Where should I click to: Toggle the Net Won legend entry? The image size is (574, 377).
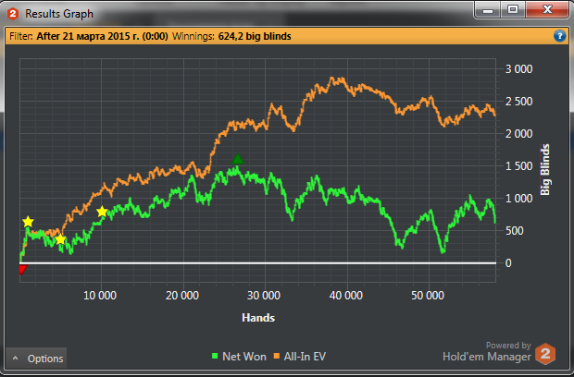click(239, 356)
